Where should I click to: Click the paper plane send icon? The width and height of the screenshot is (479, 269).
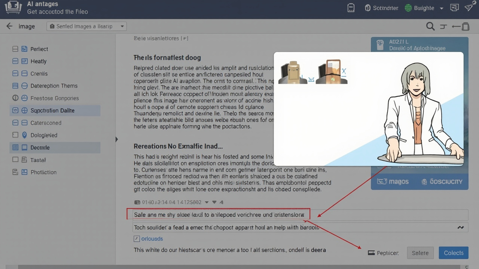click(469, 8)
